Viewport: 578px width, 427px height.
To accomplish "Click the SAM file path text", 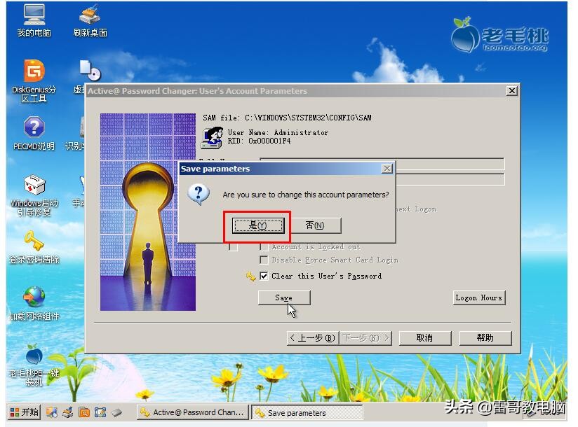I will [x=287, y=118].
